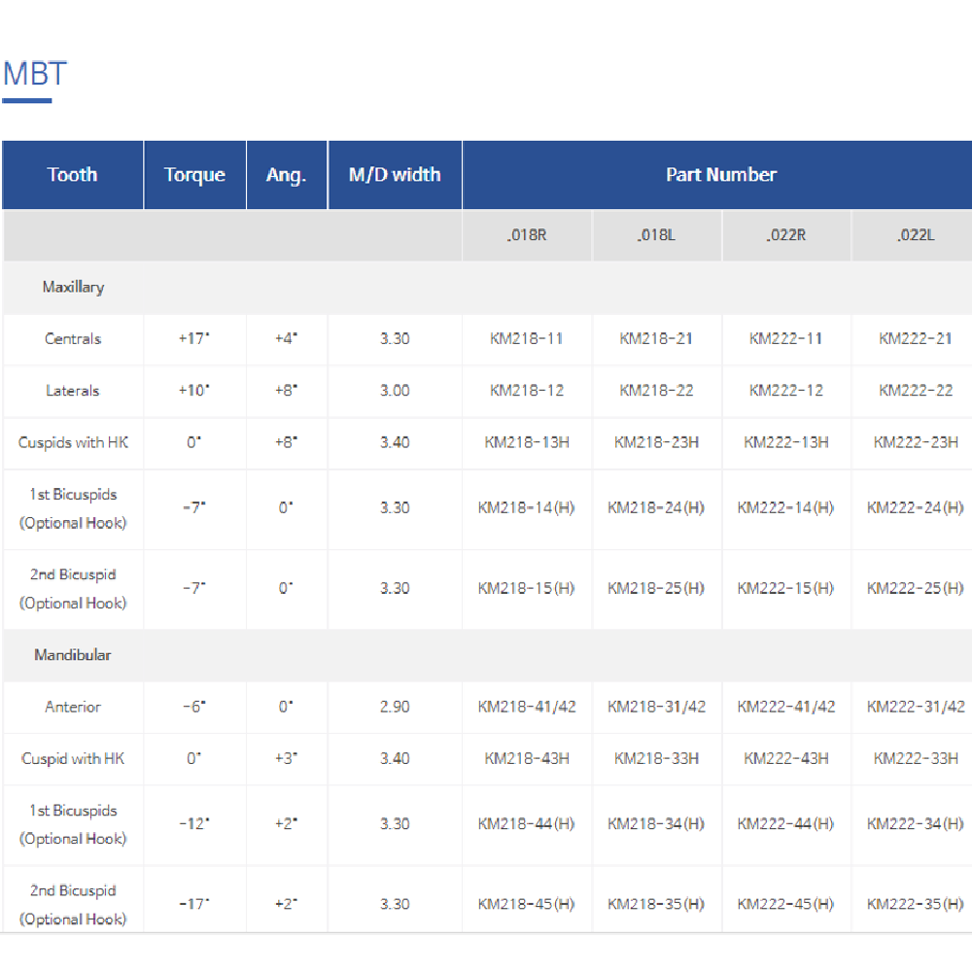The height and width of the screenshot is (972, 972).
Task: Select the Tooth column header
Action: (x=73, y=175)
